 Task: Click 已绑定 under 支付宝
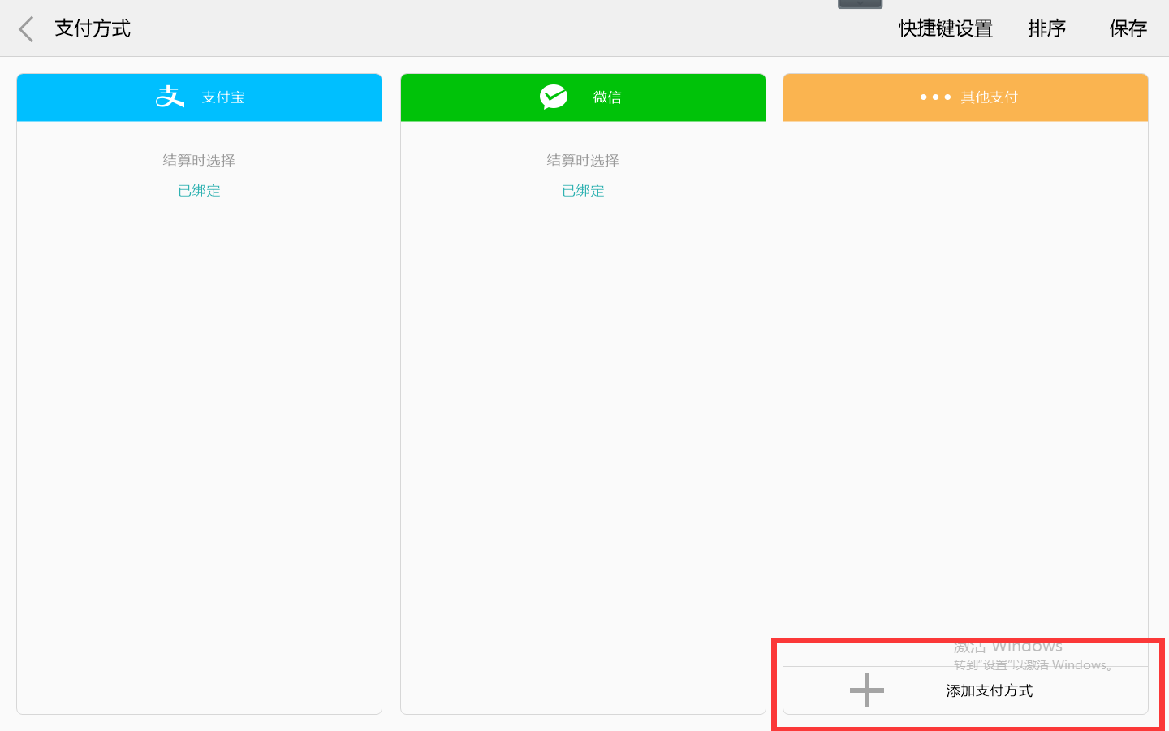point(199,191)
